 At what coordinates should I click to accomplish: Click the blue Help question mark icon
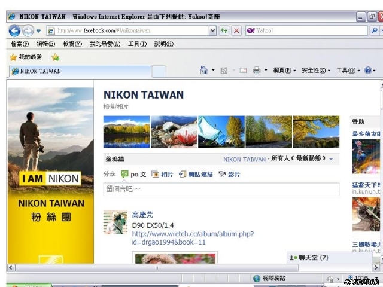click(368, 71)
